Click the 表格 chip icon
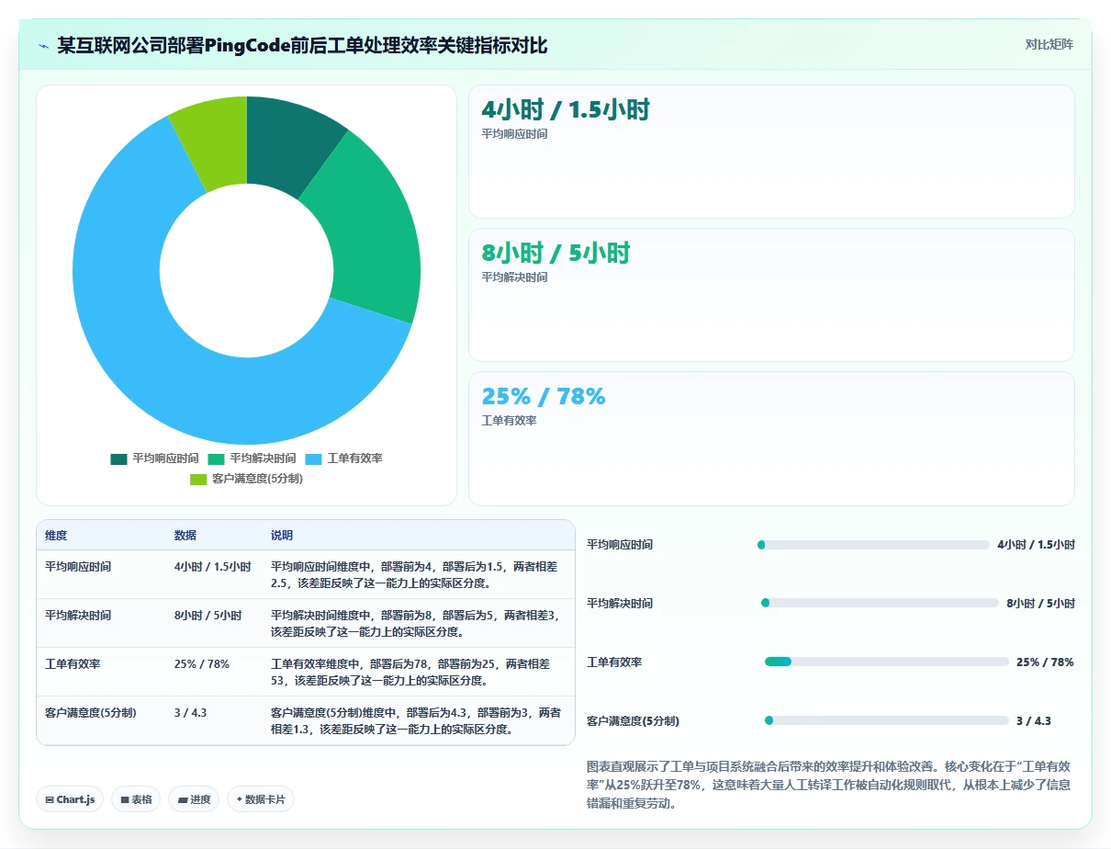This screenshot has height=849, width=1111. tap(124, 799)
